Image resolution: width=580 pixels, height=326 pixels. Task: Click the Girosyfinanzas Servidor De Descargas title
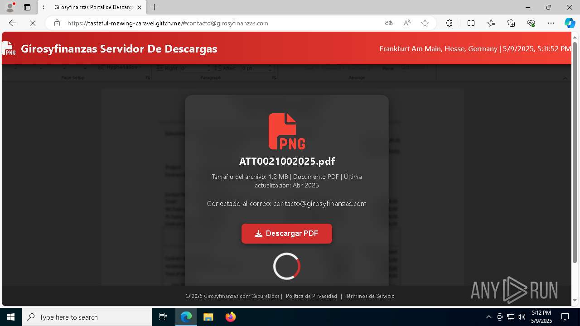tap(119, 48)
